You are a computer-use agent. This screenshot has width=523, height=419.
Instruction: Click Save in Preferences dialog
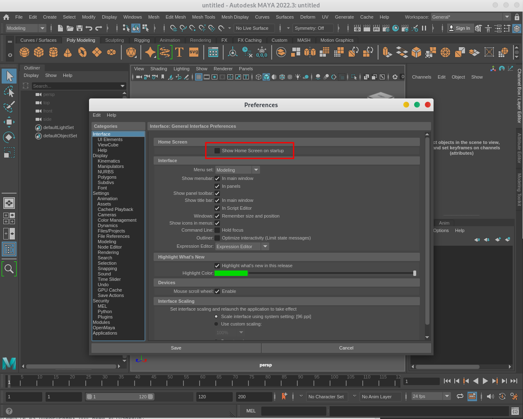coord(176,348)
